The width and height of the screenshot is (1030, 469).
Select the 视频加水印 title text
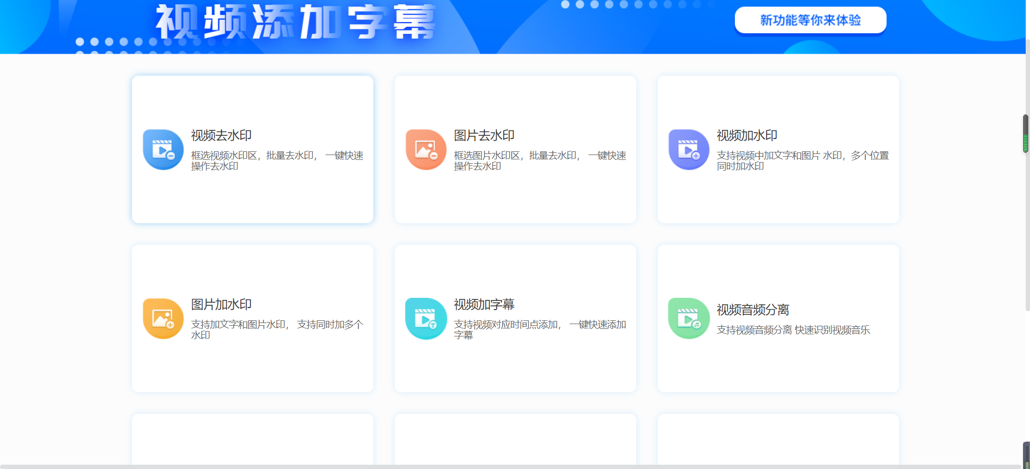(x=747, y=136)
